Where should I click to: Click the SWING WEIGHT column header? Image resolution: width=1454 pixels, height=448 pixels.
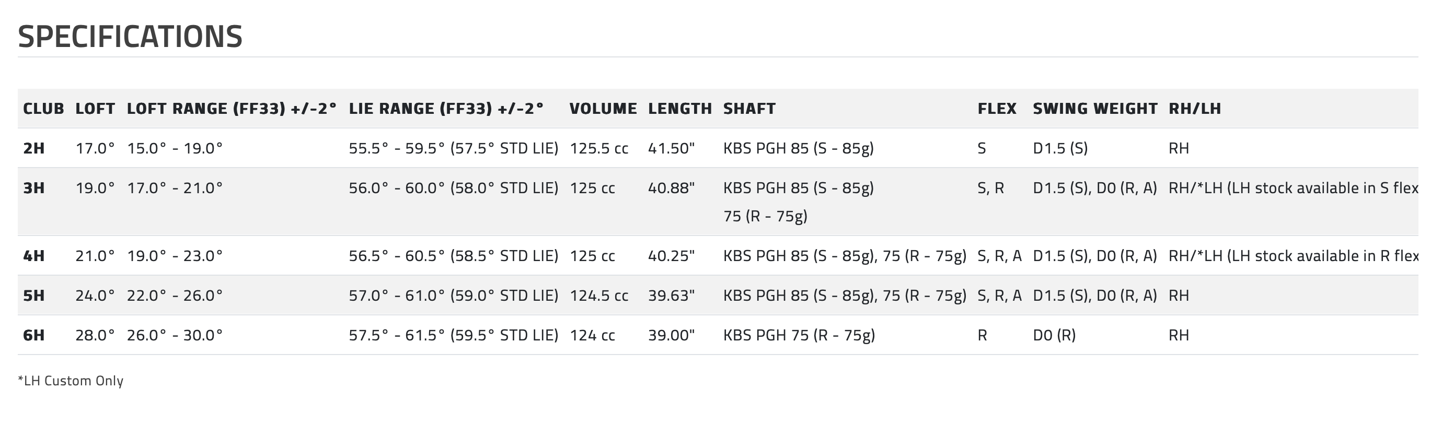coord(1095,108)
